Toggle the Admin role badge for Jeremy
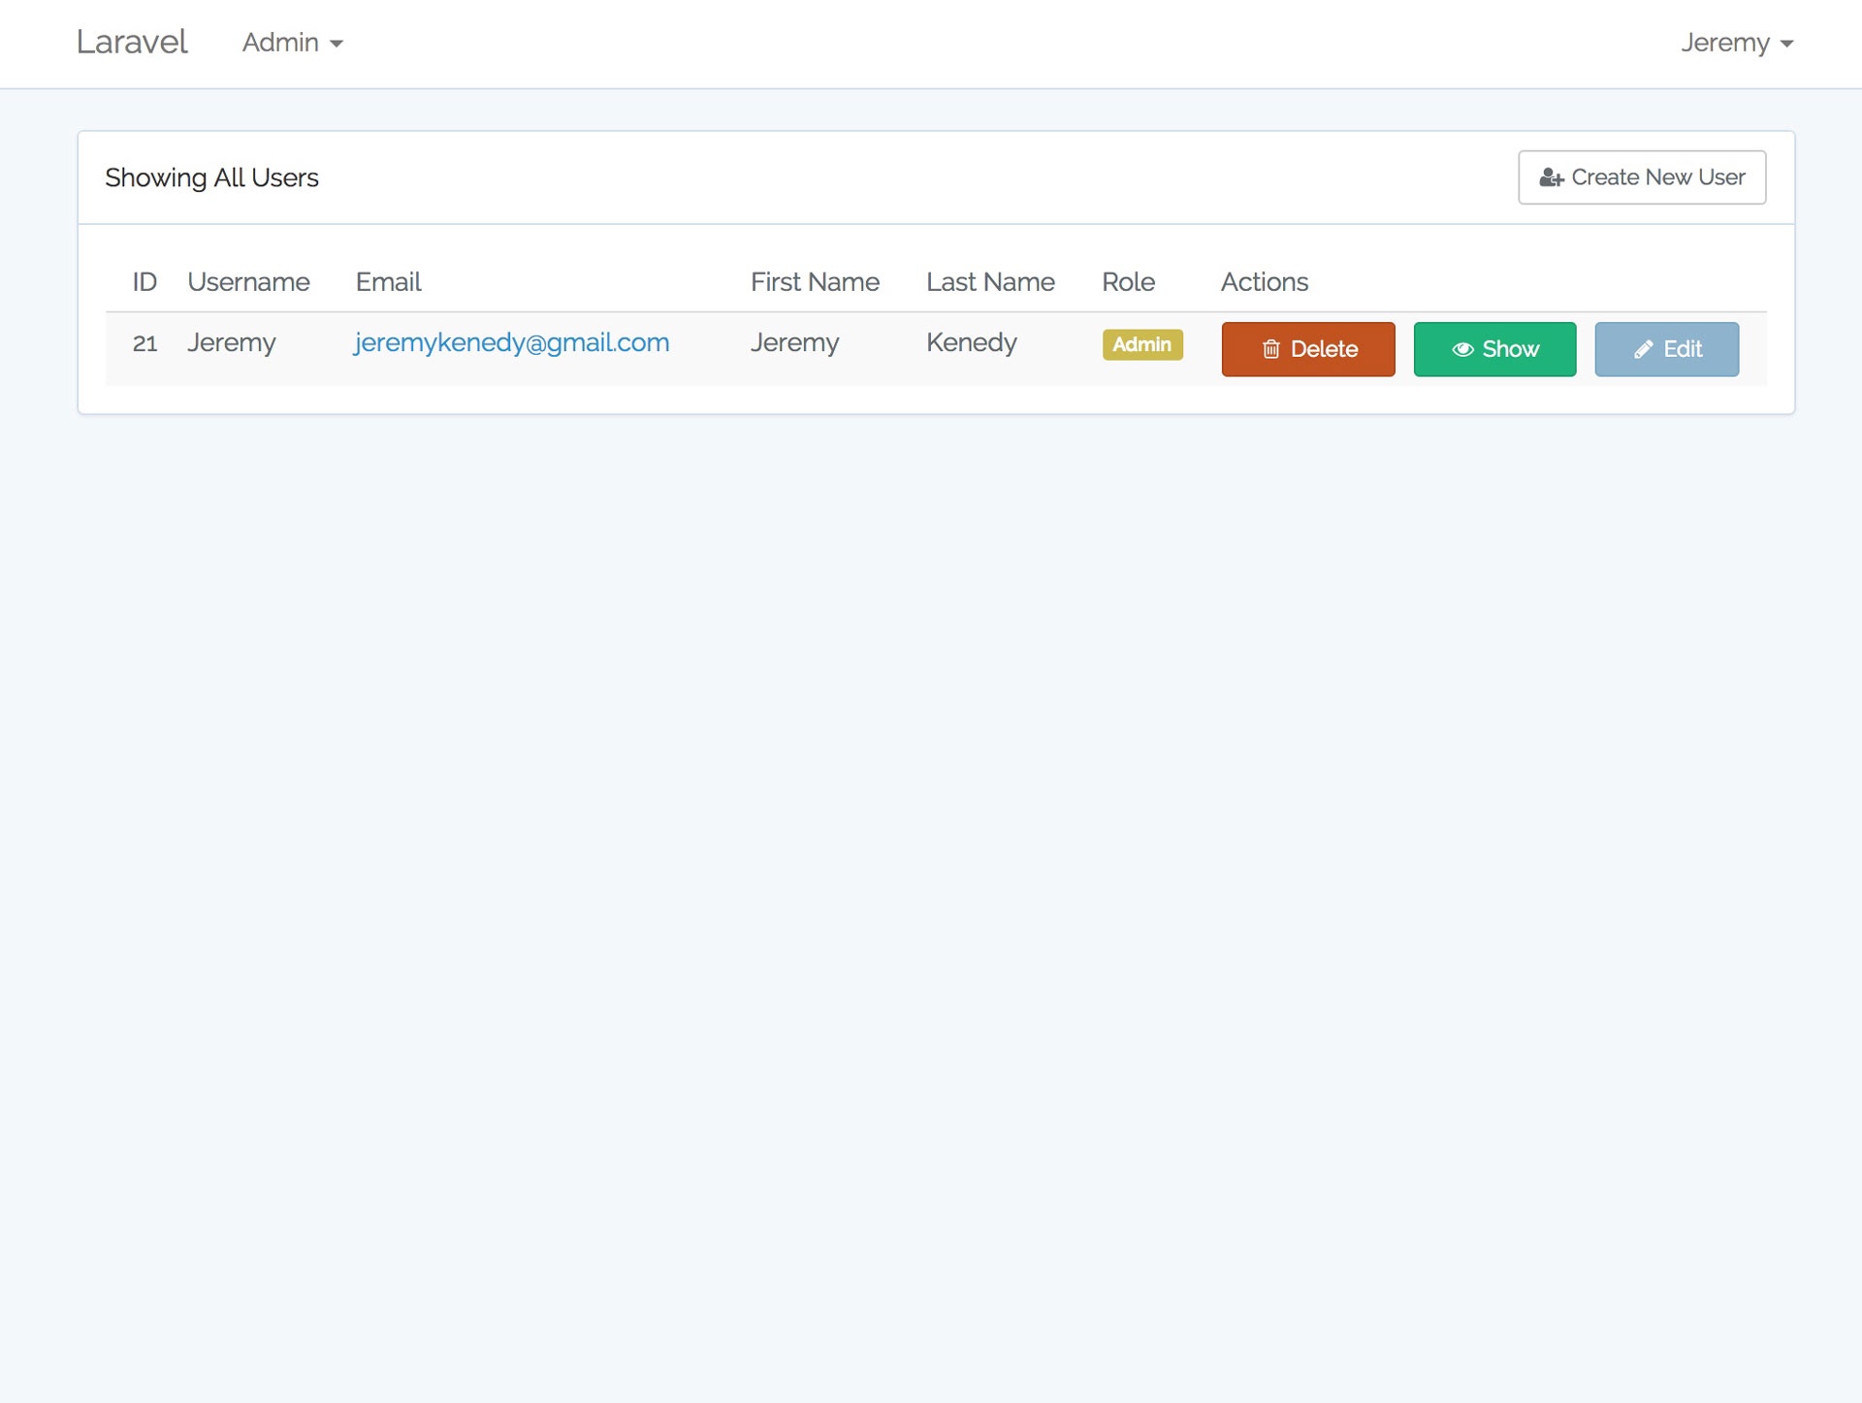Image resolution: width=1862 pixels, height=1403 pixels. [1141, 343]
